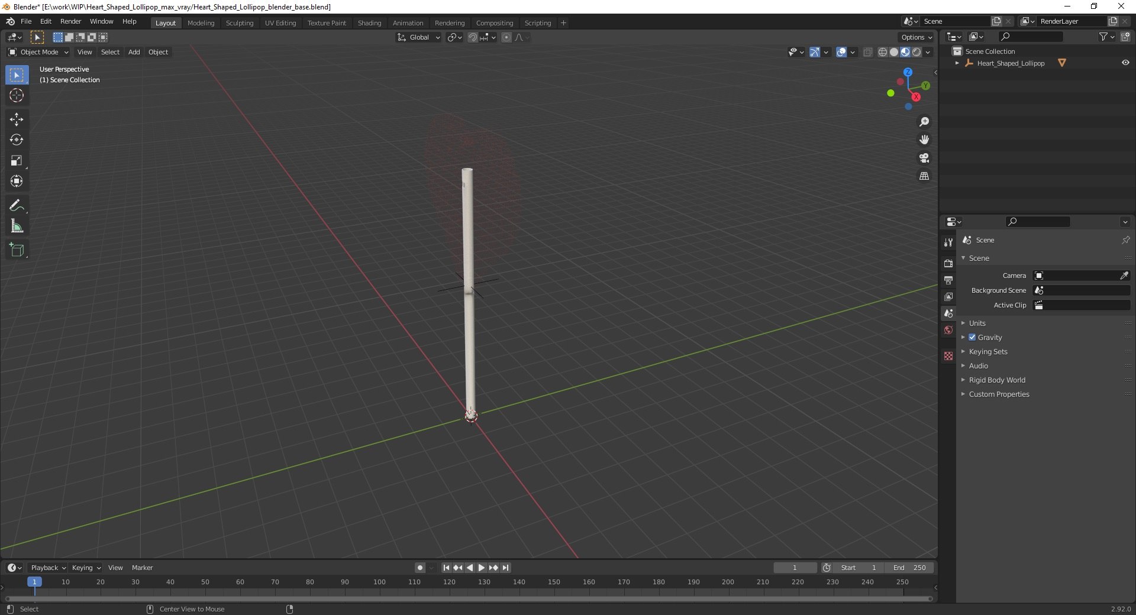Switch to solid viewport shading

pos(894,52)
